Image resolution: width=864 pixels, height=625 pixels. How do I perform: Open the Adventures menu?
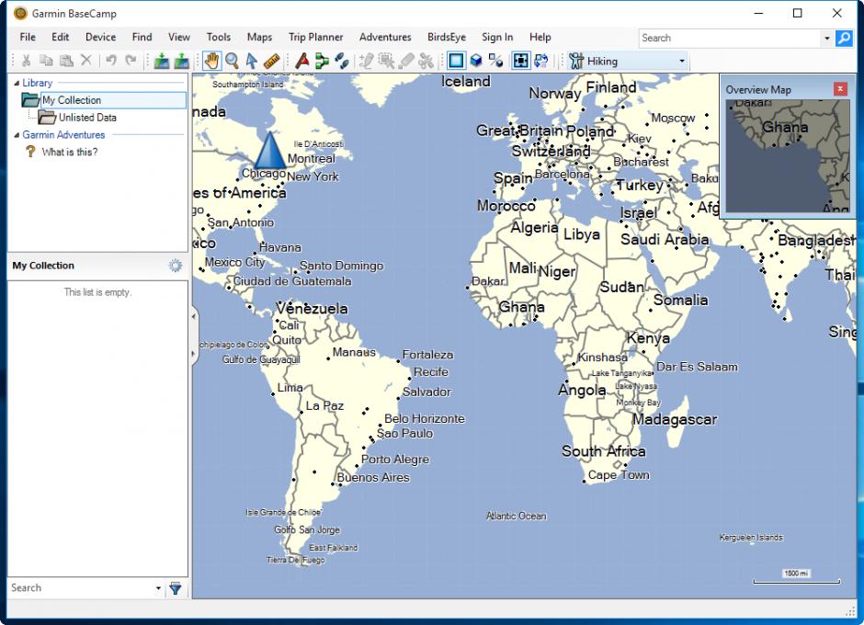point(385,37)
